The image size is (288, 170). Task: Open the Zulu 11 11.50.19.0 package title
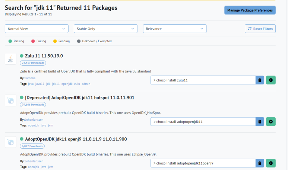coord(44,56)
